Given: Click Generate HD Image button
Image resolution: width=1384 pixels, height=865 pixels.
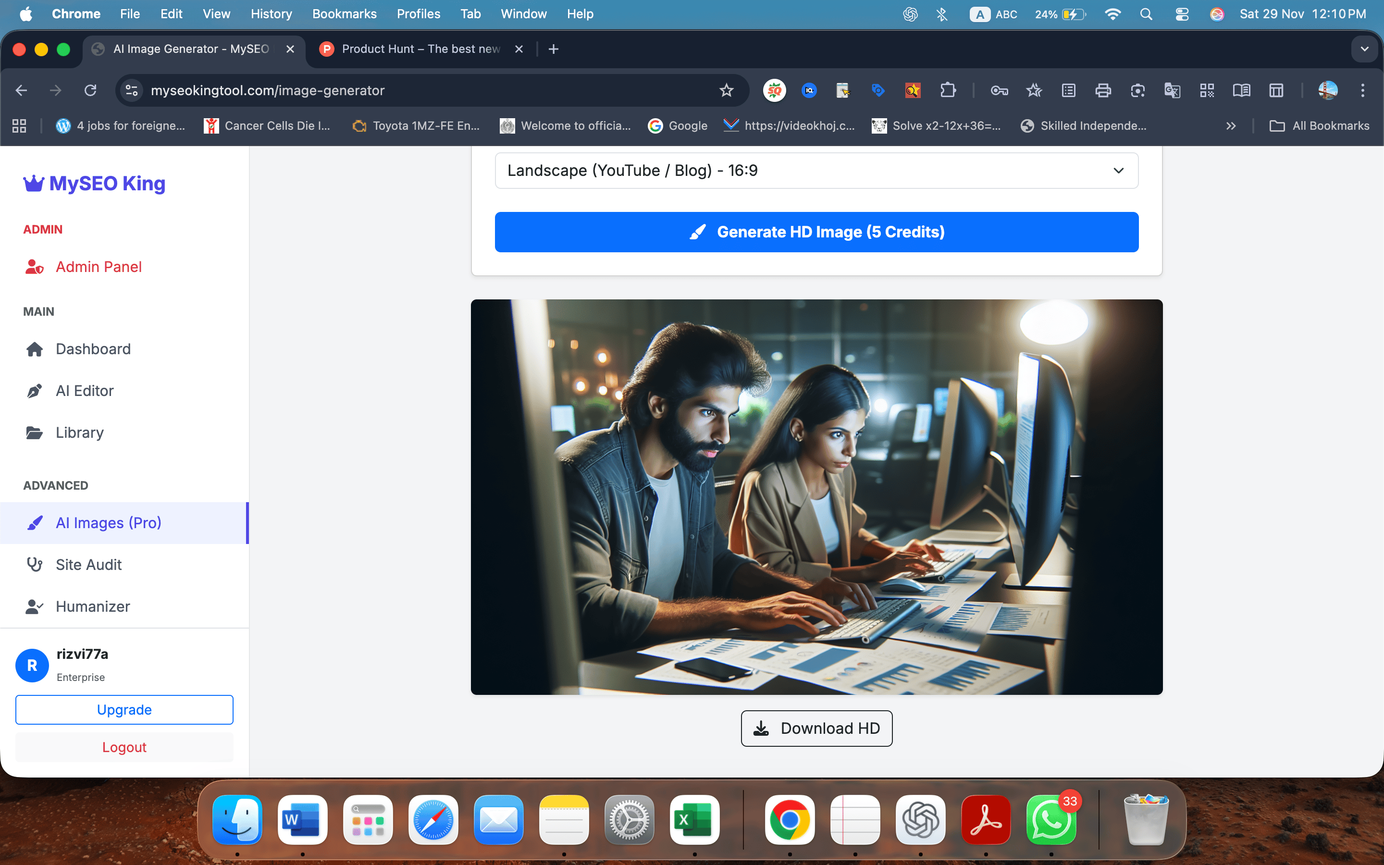Looking at the screenshot, I should click(x=816, y=232).
